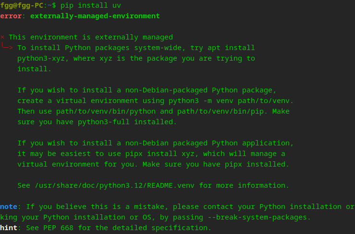Viewport: 355px width, 234px height.
Task: Click the 'python3-xyz' package name
Action: click(x=41, y=58)
